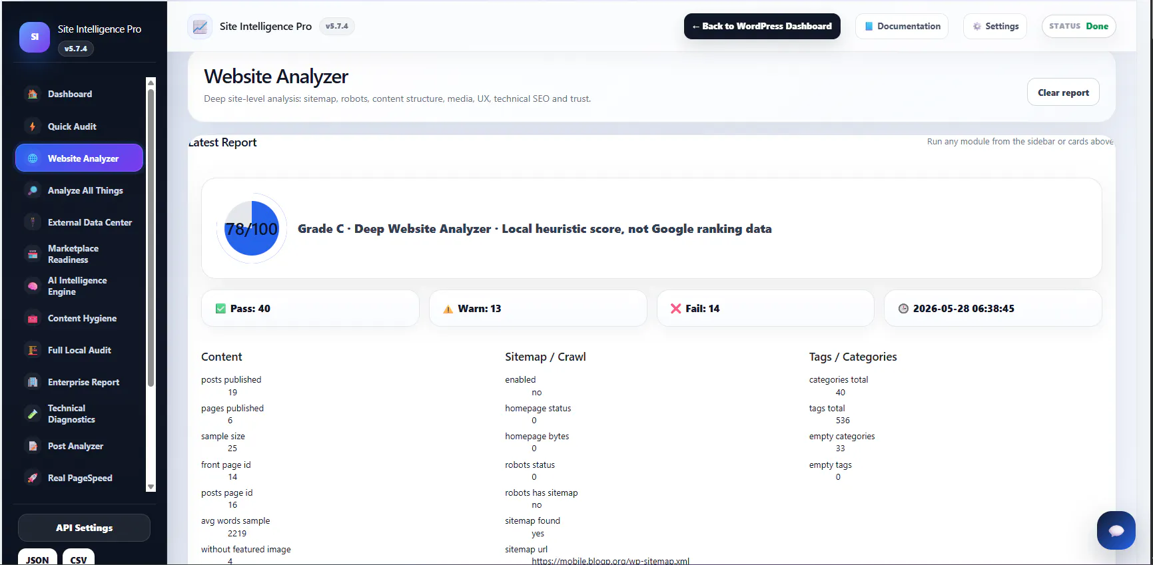1153x565 pixels.
Task: Click the posts page id label
Action: pos(227,493)
